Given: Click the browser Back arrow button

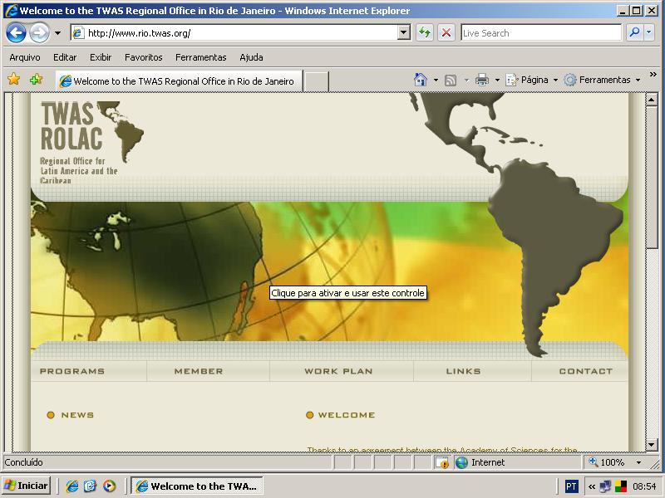Looking at the screenshot, I should click(16, 32).
